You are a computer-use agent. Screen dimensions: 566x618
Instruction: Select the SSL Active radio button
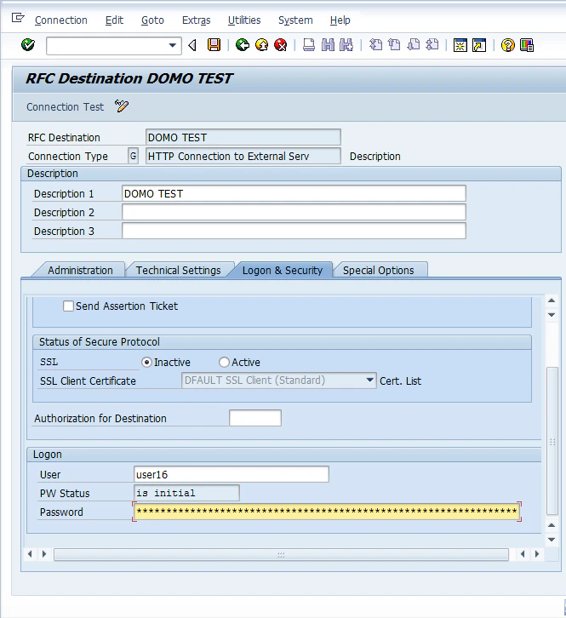pos(224,363)
